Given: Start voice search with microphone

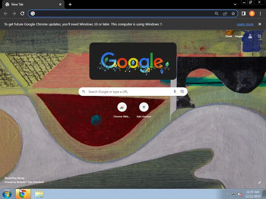Looking at the screenshot, I should [175, 91].
